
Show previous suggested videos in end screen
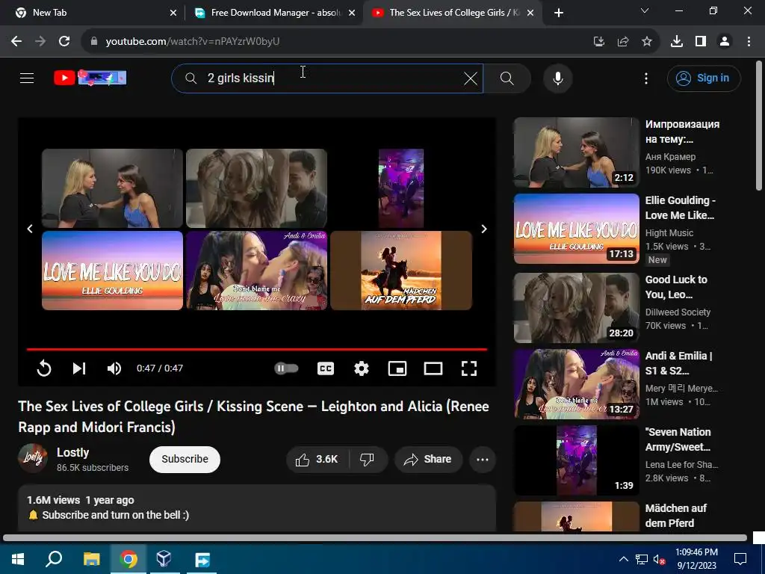30,229
